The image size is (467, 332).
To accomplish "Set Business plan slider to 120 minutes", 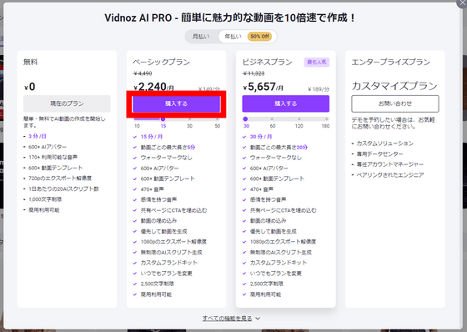I will (299, 119).
